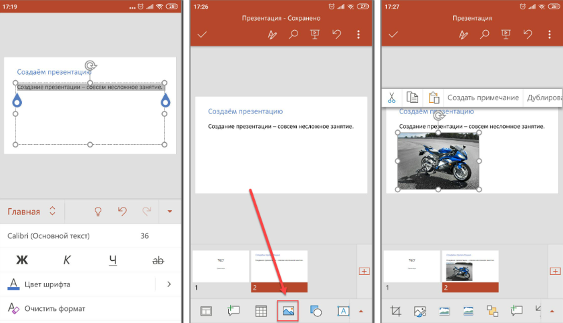This screenshot has height=323, width=563.
Task: Expand font color options chevron
Action: click(169, 284)
